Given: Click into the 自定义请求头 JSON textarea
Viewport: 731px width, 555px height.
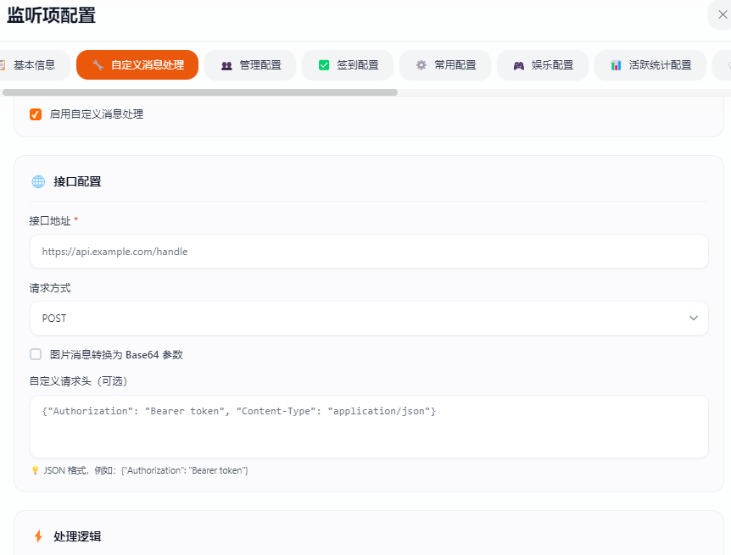Looking at the screenshot, I should pos(369,426).
